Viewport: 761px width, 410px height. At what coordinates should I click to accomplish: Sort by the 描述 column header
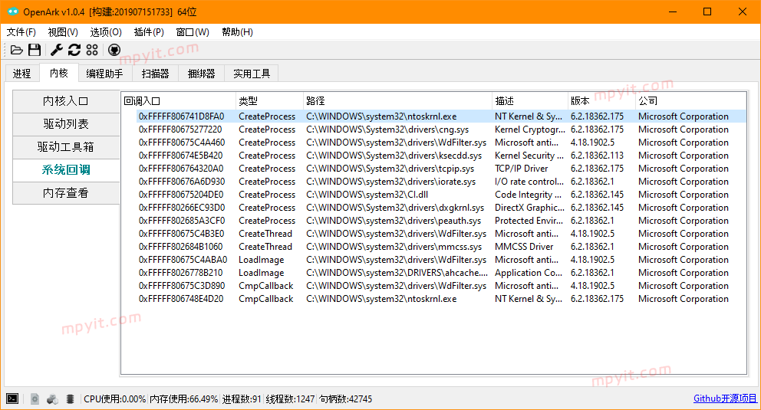pyautogui.click(x=529, y=101)
